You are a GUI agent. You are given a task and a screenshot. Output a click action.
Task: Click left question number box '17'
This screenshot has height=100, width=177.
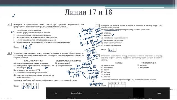tap(9, 24)
